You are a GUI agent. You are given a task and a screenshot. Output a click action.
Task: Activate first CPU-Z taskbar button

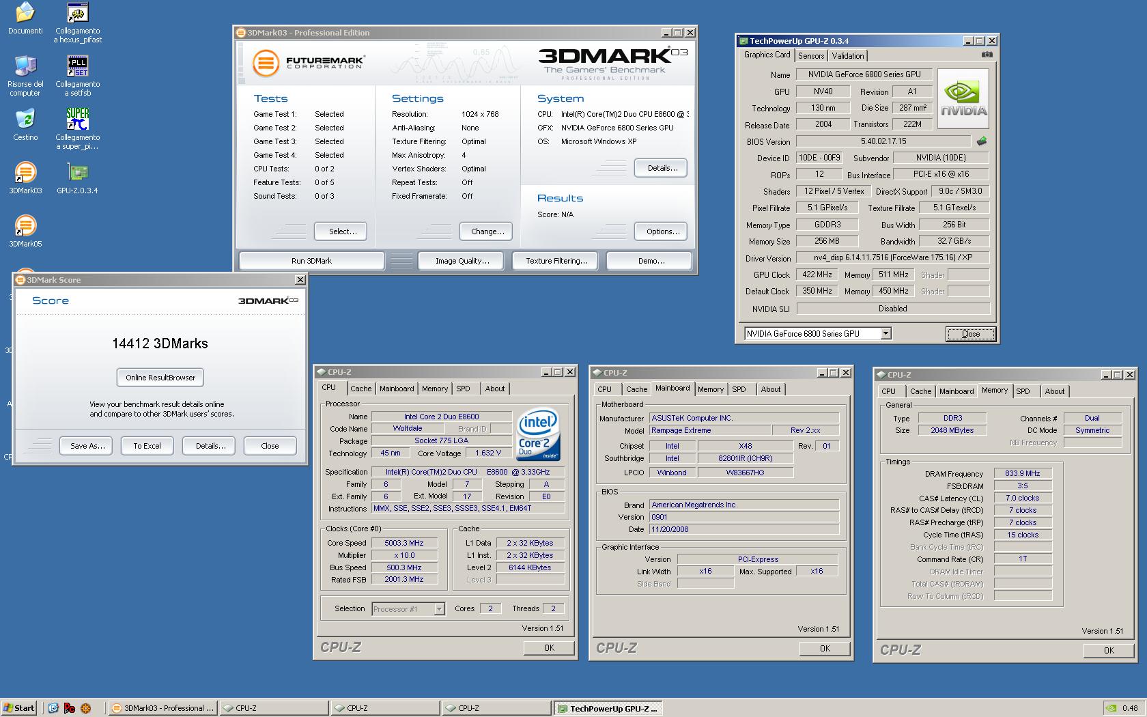click(274, 708)
